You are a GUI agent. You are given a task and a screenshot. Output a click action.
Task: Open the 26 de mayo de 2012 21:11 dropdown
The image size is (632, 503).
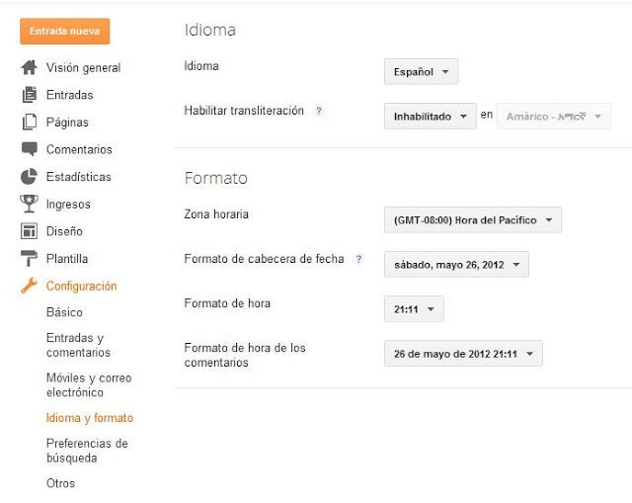click(x=463, y=354)
